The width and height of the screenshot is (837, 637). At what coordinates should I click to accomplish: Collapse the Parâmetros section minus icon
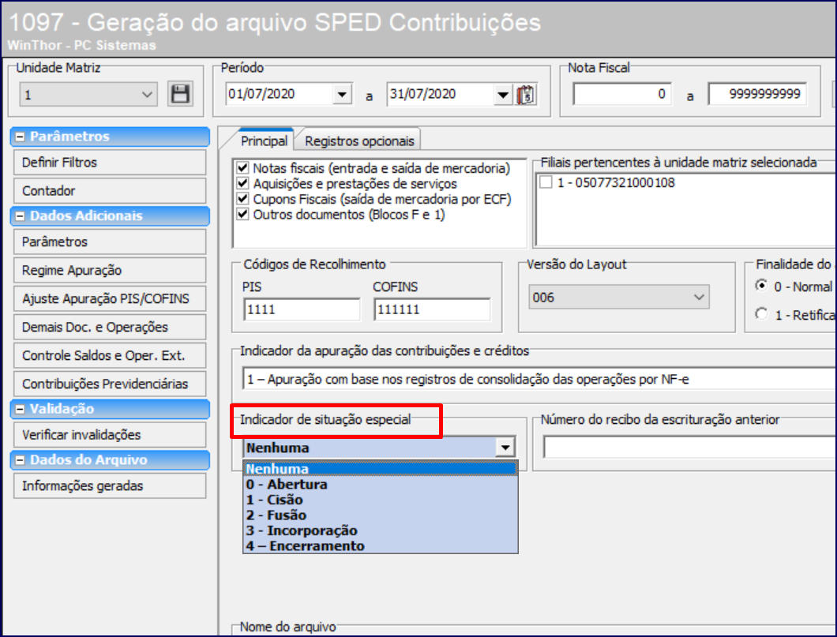(21, 137)
